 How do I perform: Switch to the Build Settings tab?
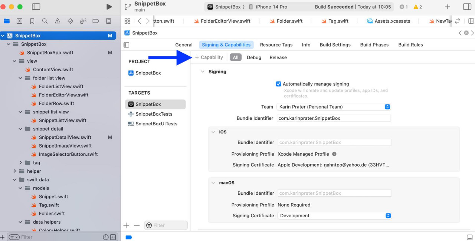tap(335, 45)
